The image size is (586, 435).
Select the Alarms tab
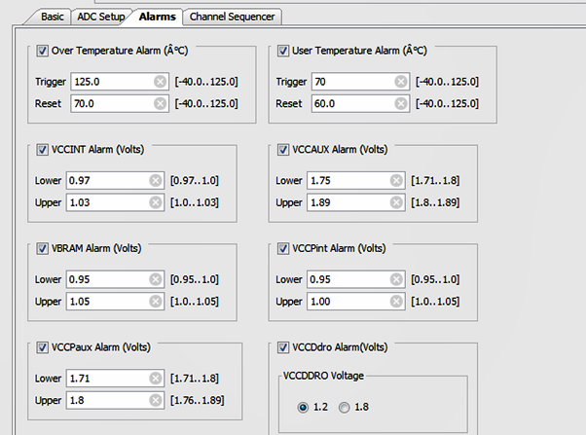(x=157, y=17)
